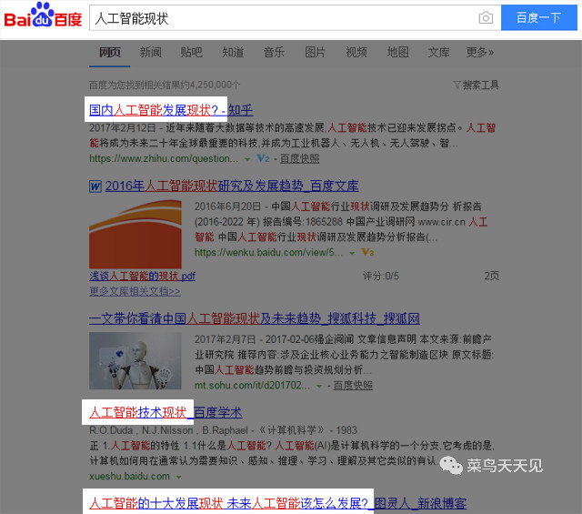This screenshot has width=582, height=514.
Task: Open 百度快照 link under Zhihu result
Action: coord(299,158)
